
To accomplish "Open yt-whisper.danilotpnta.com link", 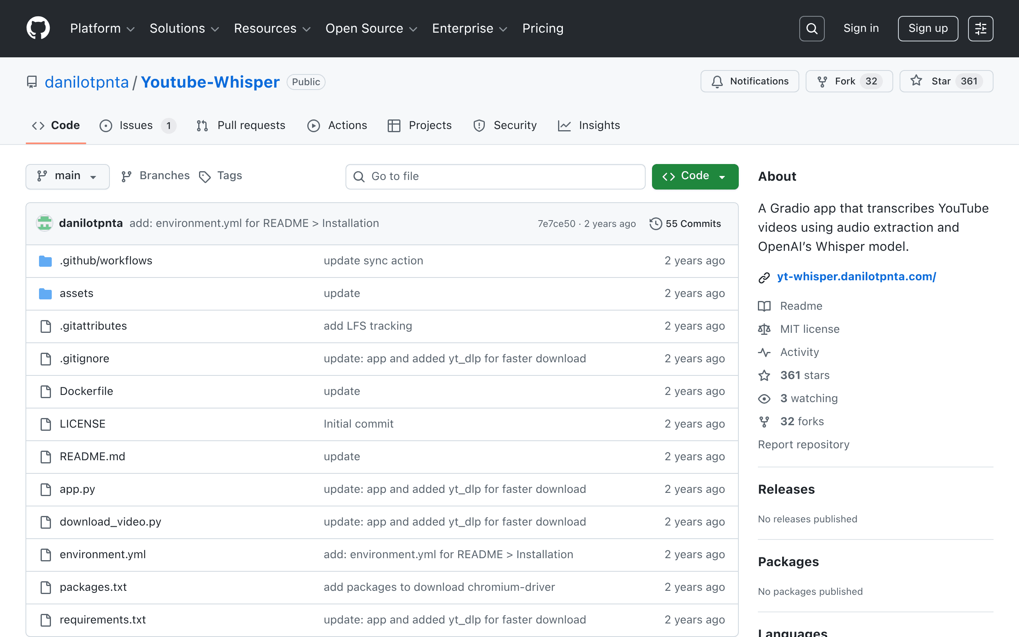I will (856, 276).
